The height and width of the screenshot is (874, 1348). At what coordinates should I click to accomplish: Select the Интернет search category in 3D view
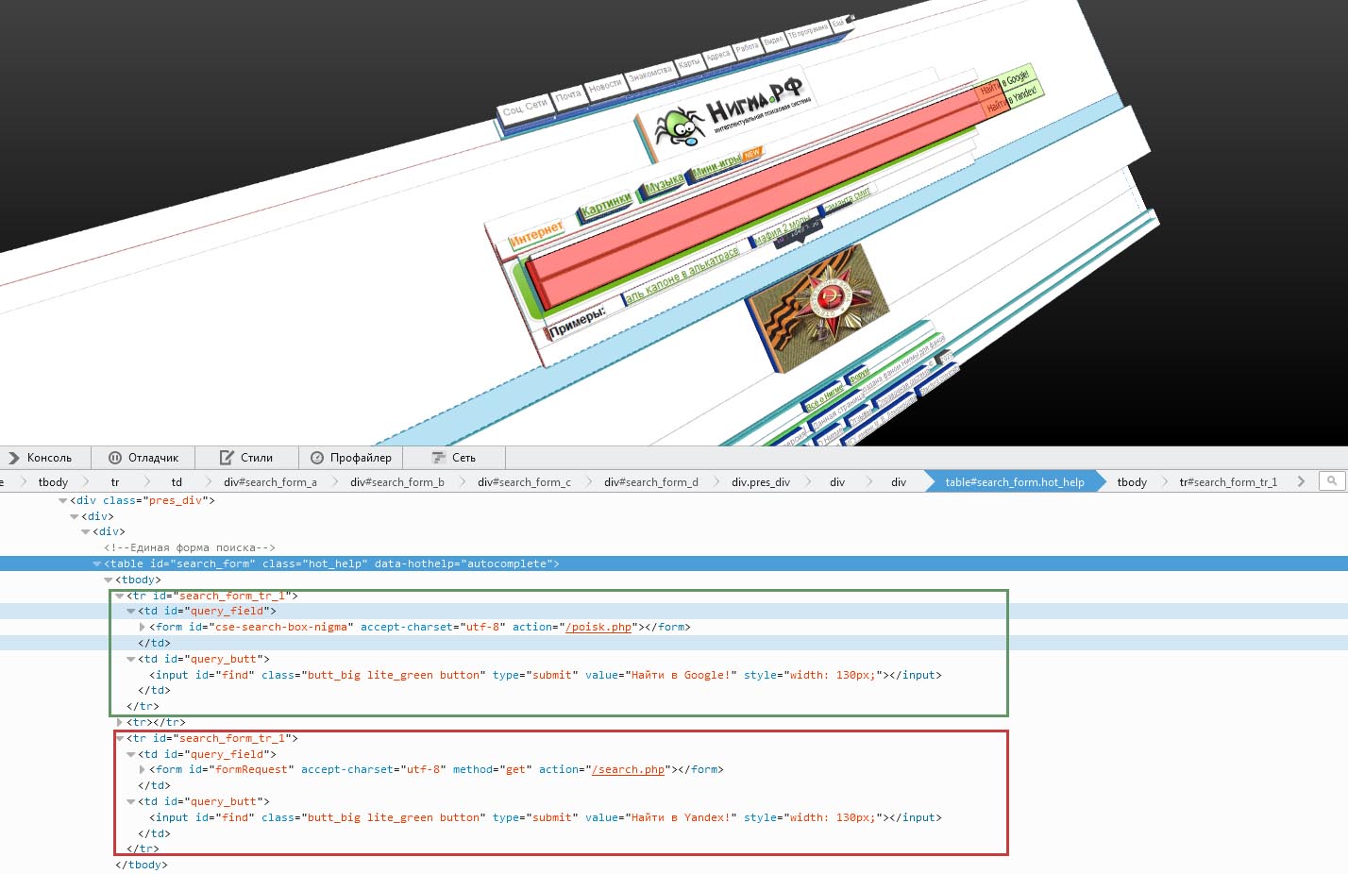pyautogui.click(x=536, y=234)
